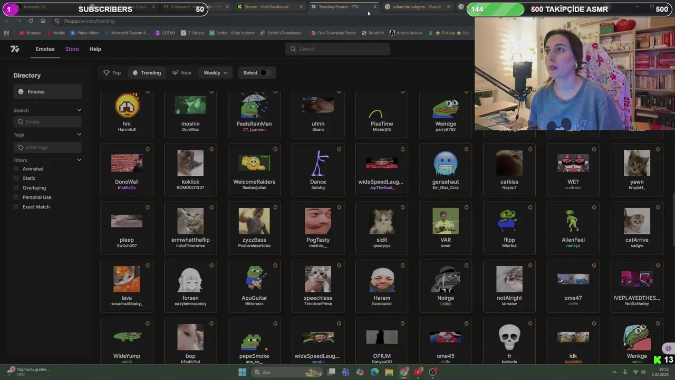Open the FeelsRainMan emote
Screen dimensions: 675x380
click(x=254, y=114)
